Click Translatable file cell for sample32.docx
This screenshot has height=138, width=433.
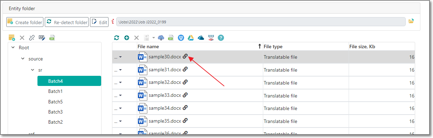coord(306,83)
